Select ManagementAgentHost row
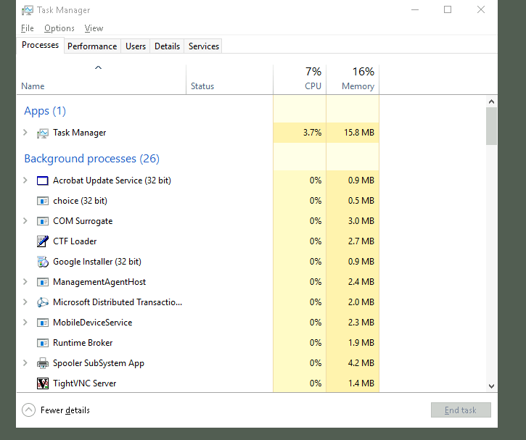 (197, 282)
